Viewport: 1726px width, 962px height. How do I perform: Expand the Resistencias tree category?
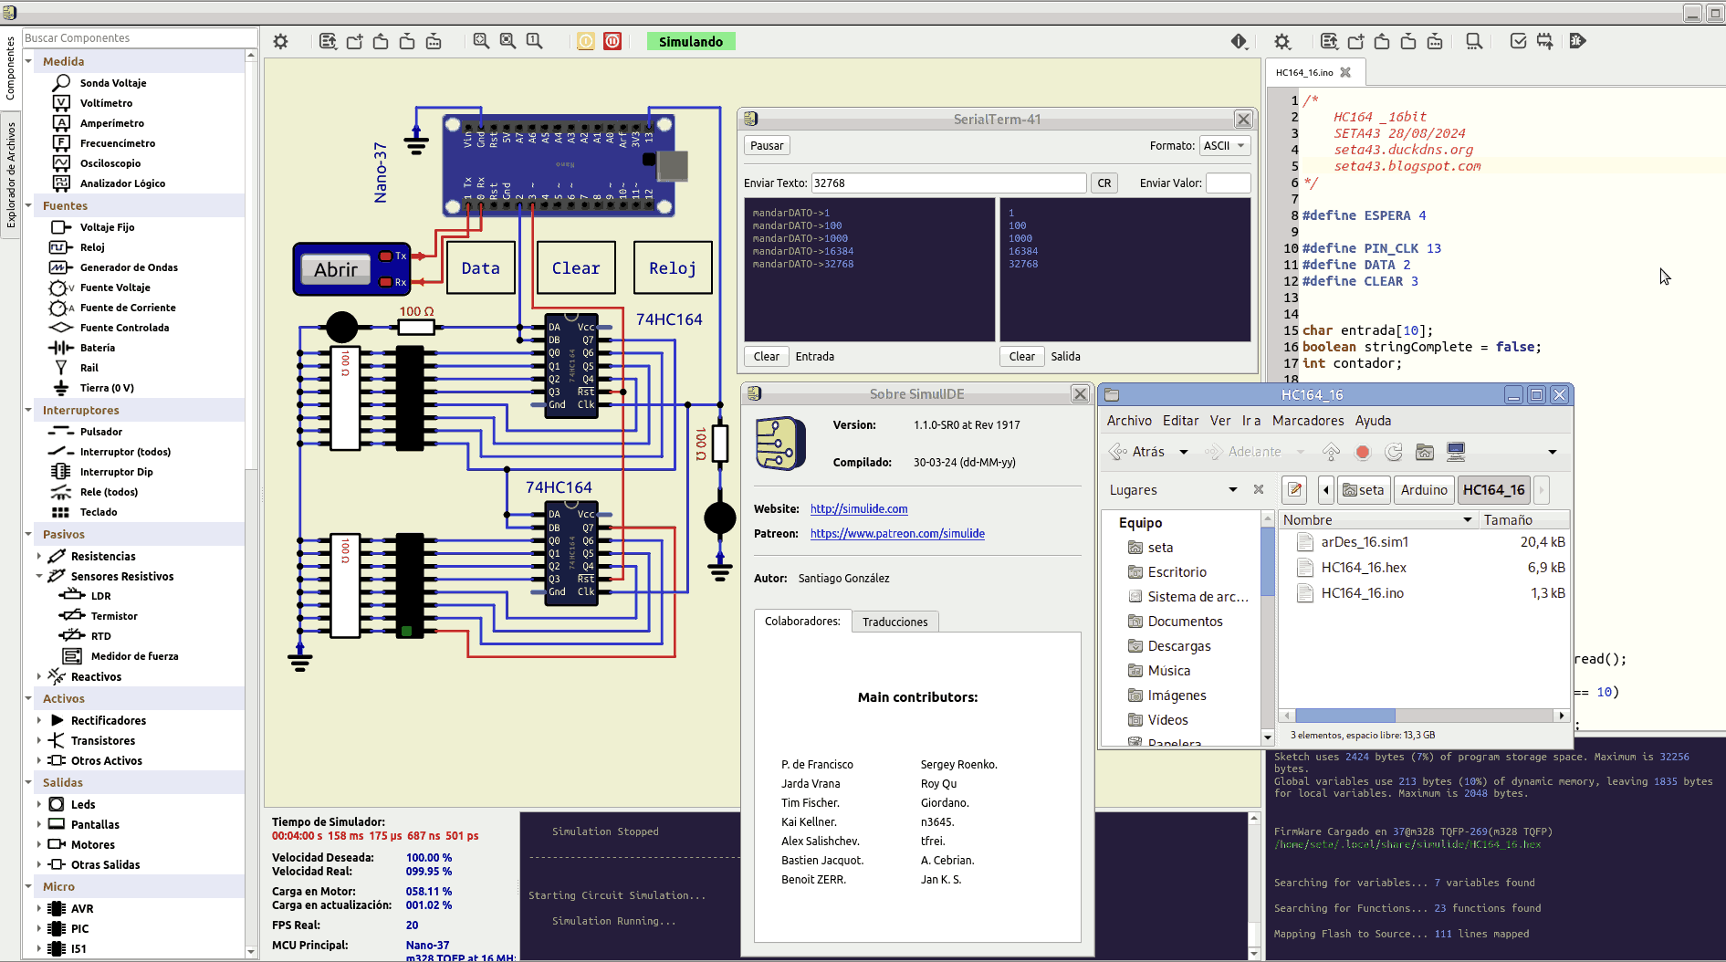pyautogui.click(x=38, y=556)
